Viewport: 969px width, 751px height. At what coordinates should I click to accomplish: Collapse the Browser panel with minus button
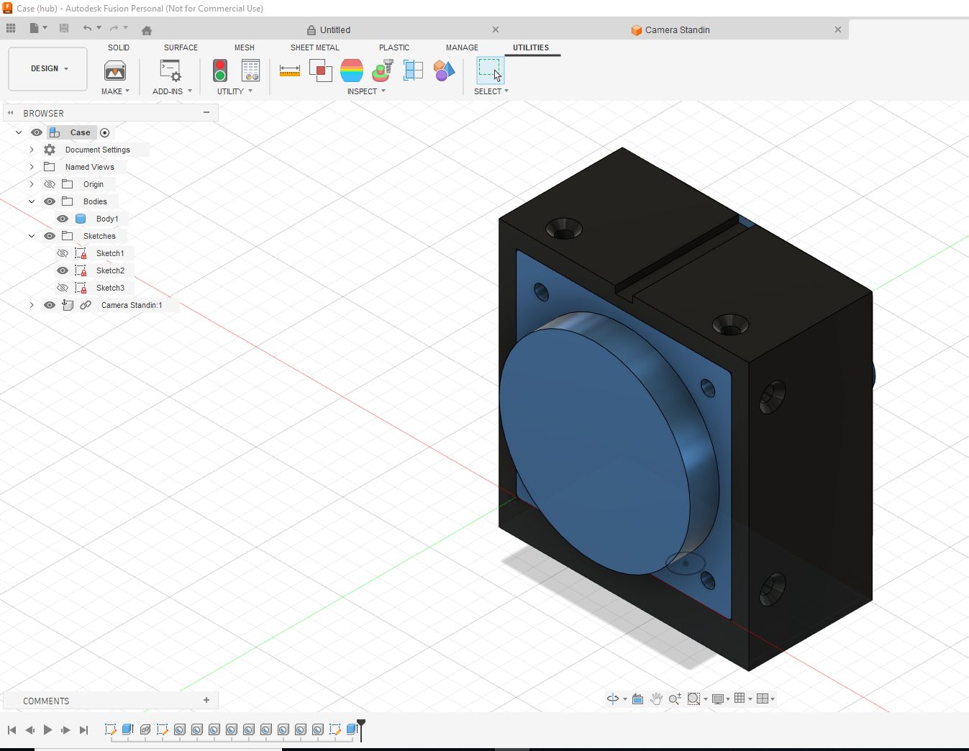click(x=206, y=113)
